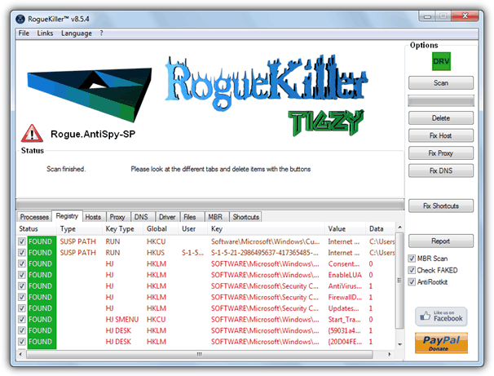The width and height of the screenshot is (494, 376).
Task: Sort by the Value column header
Action: tap(345, 229)
